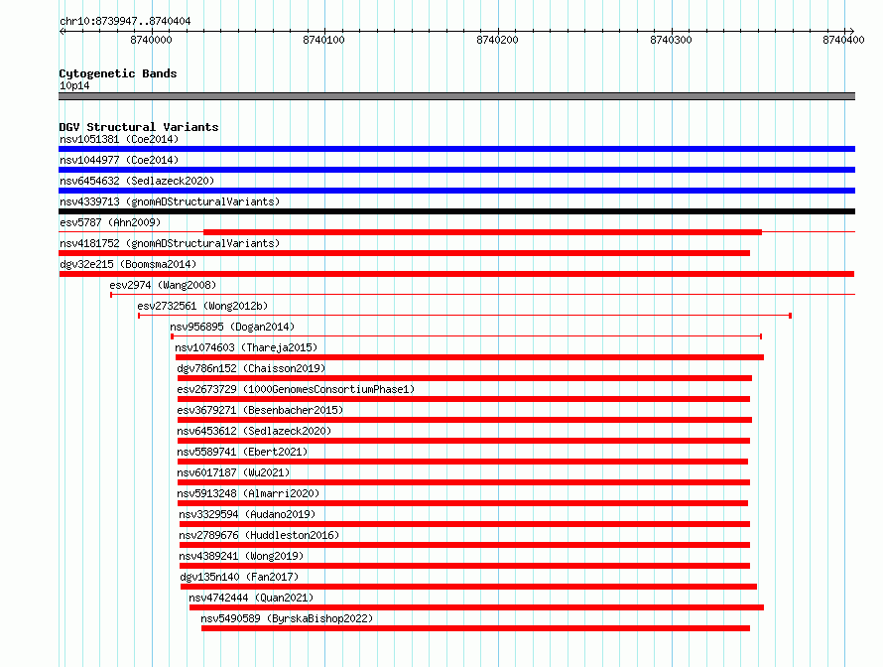Open the nsv956895 (Dogan2014) label
The image size is (883, 667).
[232, 327]
